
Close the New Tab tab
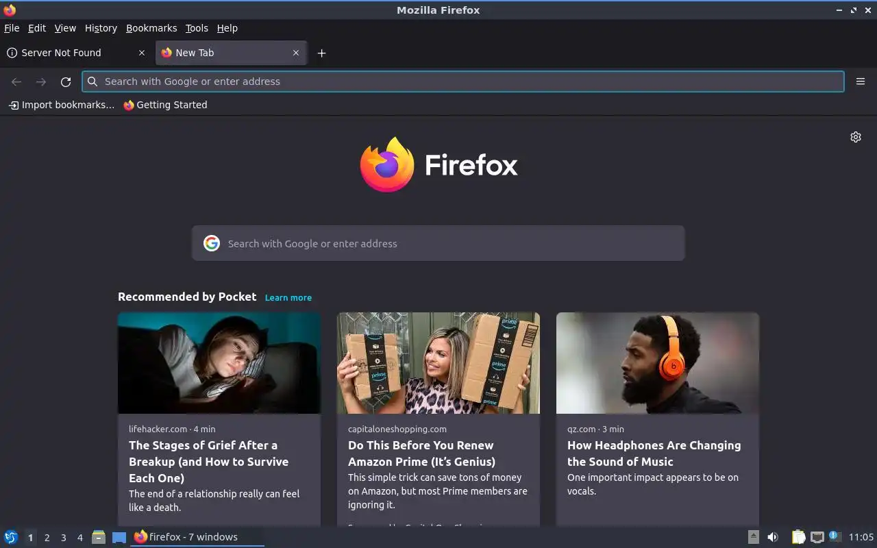296,53
